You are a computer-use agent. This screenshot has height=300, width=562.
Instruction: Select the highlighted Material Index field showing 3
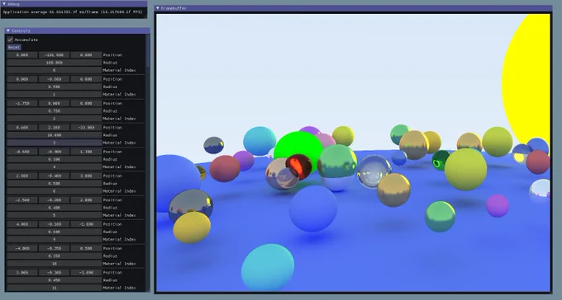click(54, 143)
